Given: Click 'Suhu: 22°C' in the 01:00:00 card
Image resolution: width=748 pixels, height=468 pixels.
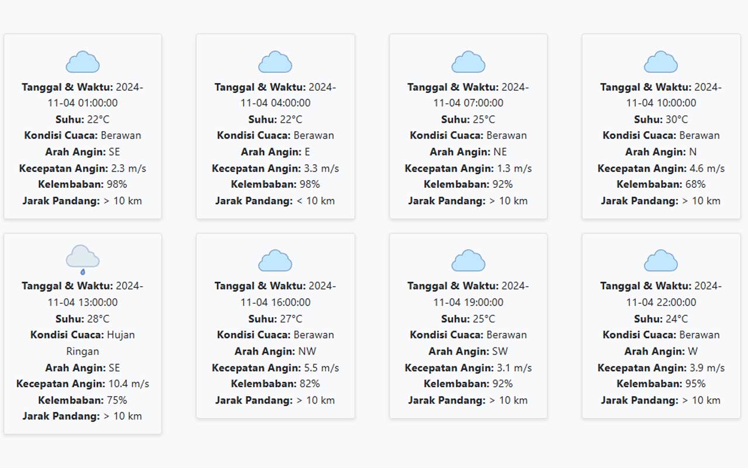Looking at the screenshot, I should click(x=82, y=119).
